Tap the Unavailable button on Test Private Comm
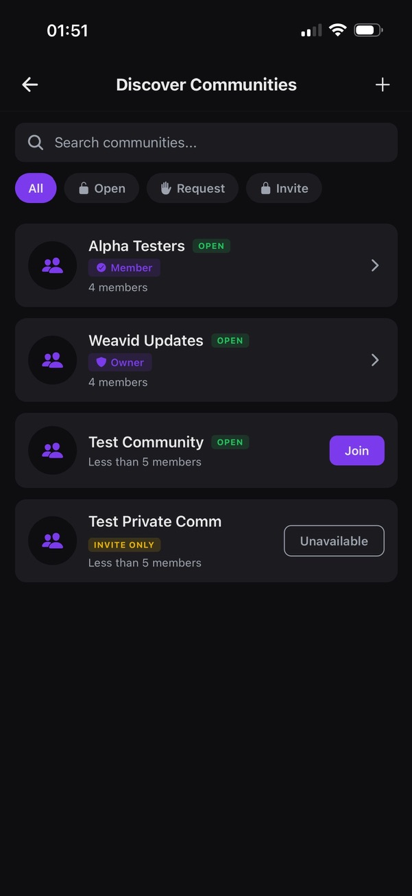The width and height of the screenshot is (412, 896). 334,541
